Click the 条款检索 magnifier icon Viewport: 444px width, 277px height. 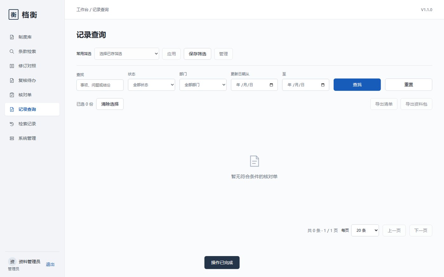click(x=12, y=52)
